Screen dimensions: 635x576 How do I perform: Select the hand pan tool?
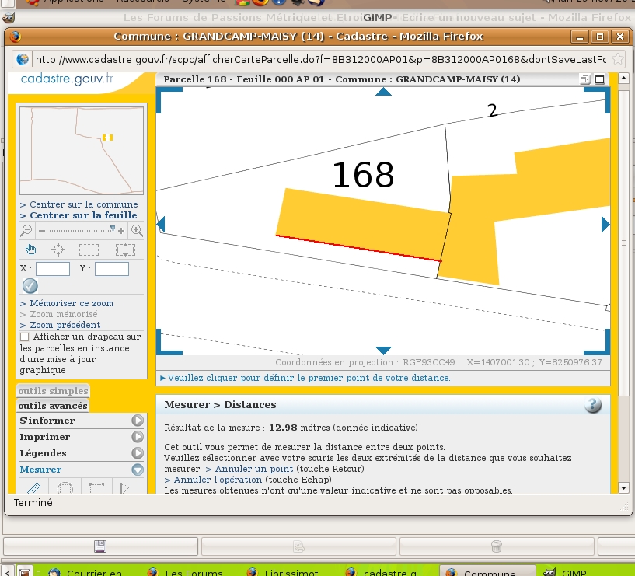pos(31,249)
